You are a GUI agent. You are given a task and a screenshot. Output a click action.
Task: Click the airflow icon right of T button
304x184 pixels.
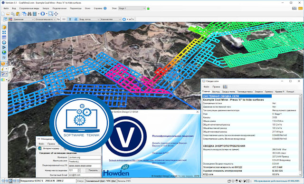(x=76, y=19)
